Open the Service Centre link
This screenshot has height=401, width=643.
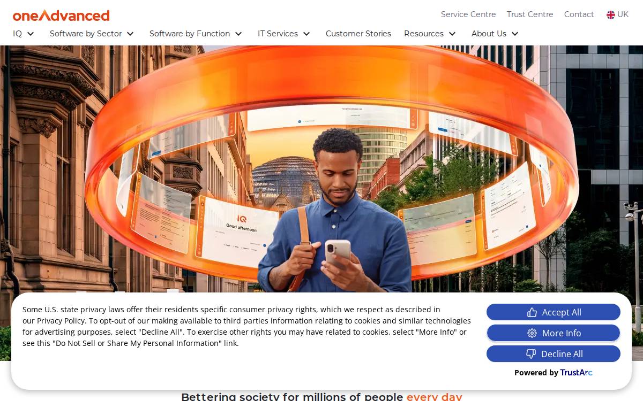[x=468, y=14]
